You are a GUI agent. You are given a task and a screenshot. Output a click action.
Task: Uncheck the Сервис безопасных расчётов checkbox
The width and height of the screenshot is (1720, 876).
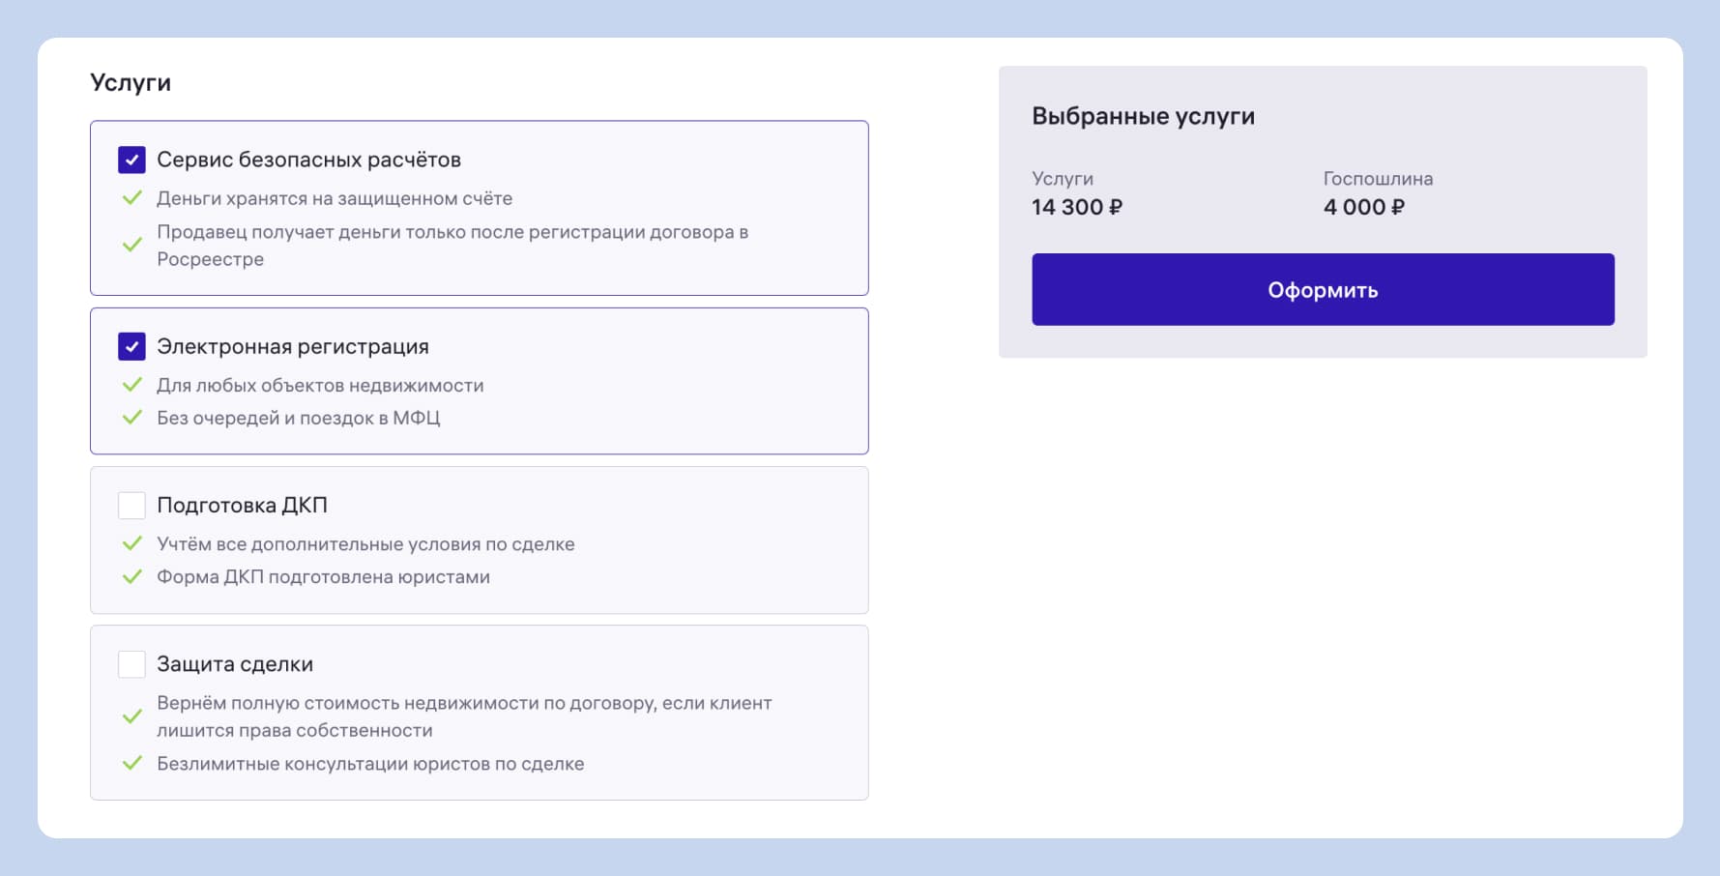click(131, 160)
